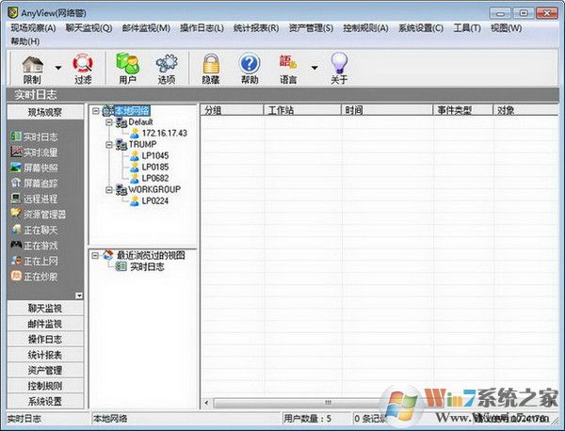Select 正在游戏 in the sidebar
Viewport: 565px width, 431px height.
point(34,246)
